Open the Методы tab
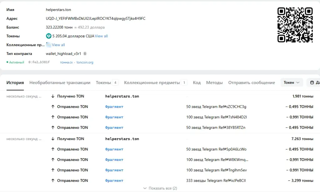This screenshot has height=192, width=320. [214, 83]
